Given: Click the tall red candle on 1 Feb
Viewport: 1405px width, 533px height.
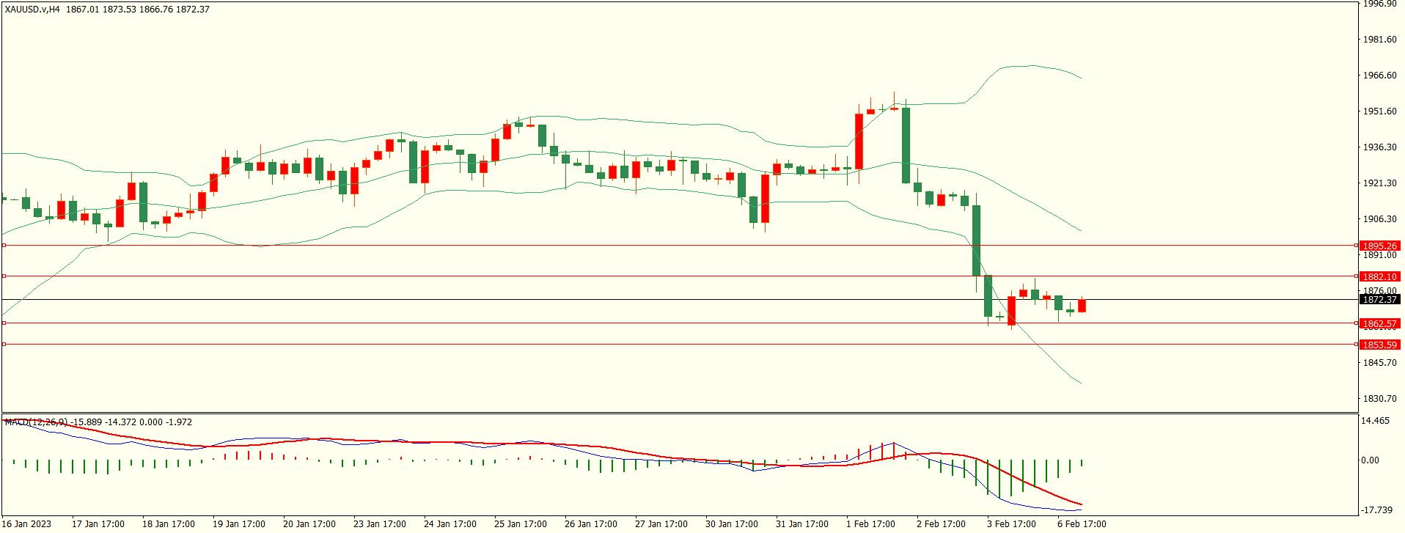Looking at the screenshot, I should 859,141.
